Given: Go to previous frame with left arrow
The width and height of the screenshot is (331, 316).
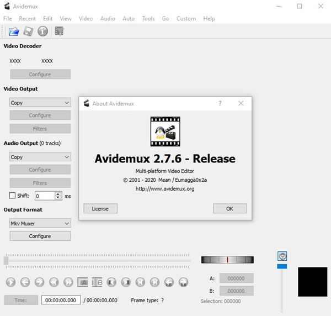Looking at the screenshot, I should [x=25, y=282].
